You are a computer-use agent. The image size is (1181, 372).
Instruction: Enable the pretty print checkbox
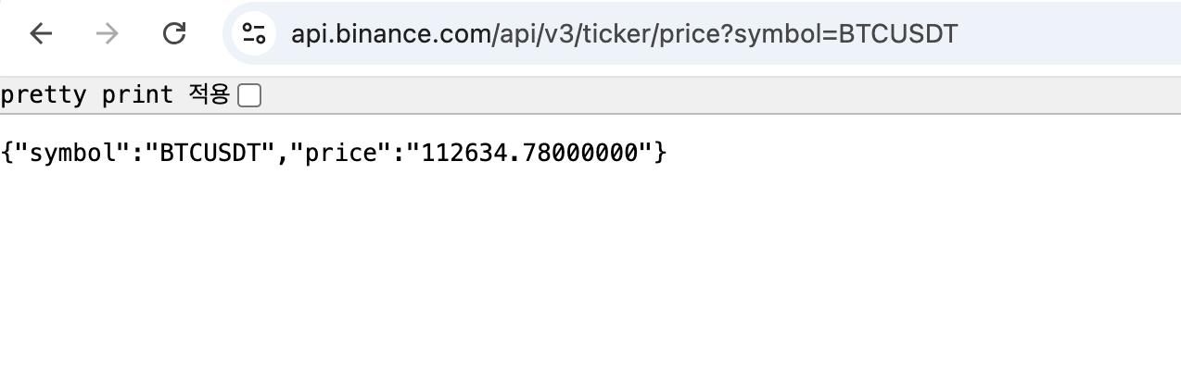click(x=249, y=95)
